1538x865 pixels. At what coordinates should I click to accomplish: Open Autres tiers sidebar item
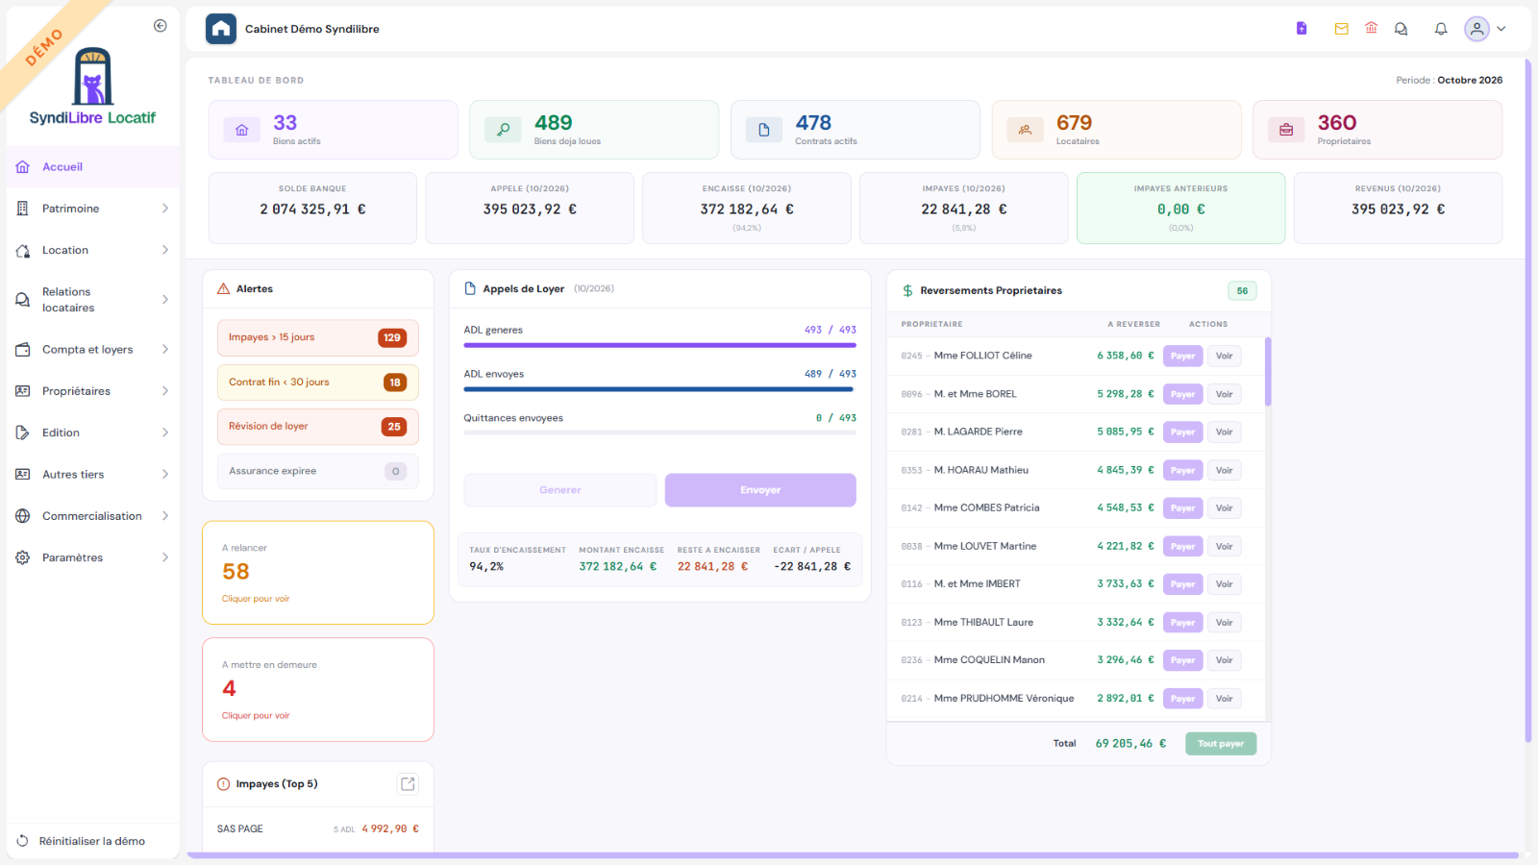pyautogui.click(x=92, y=475)
